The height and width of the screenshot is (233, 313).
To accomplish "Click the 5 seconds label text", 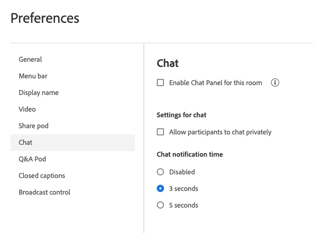I will (x=183, y=205).
